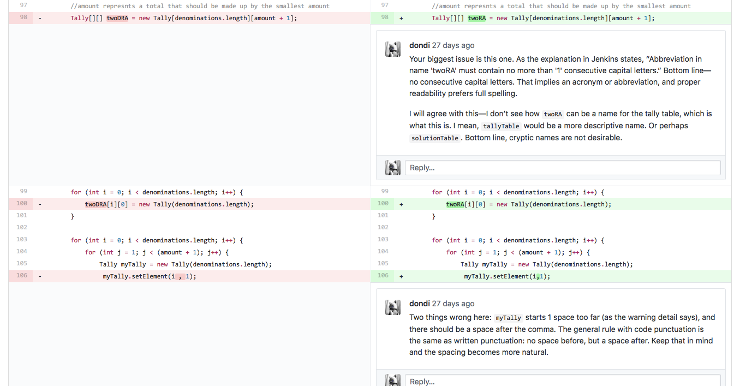740x386 pixels.
Task: Select line number 100 on the removed side
Action: point(22,204)
